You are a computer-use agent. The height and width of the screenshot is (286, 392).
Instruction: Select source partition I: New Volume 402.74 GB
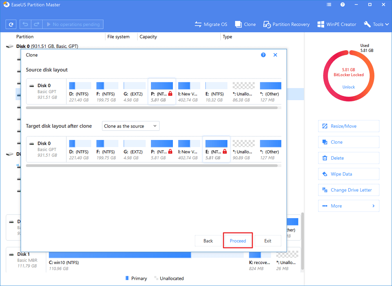(189, 92)
